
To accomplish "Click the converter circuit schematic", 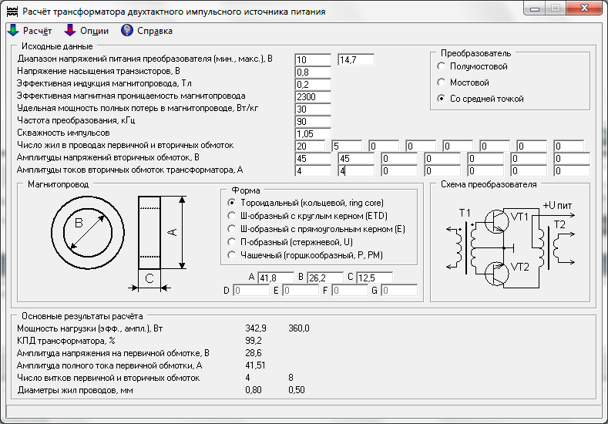I will 510,244.
